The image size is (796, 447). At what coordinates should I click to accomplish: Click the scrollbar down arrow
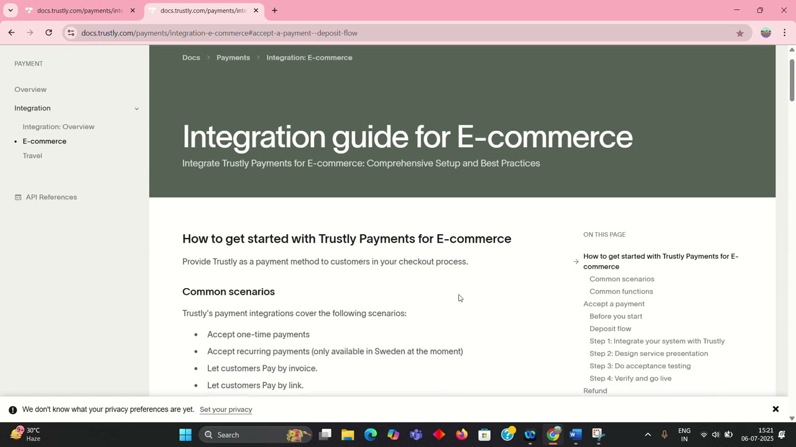tap(792, 418)
